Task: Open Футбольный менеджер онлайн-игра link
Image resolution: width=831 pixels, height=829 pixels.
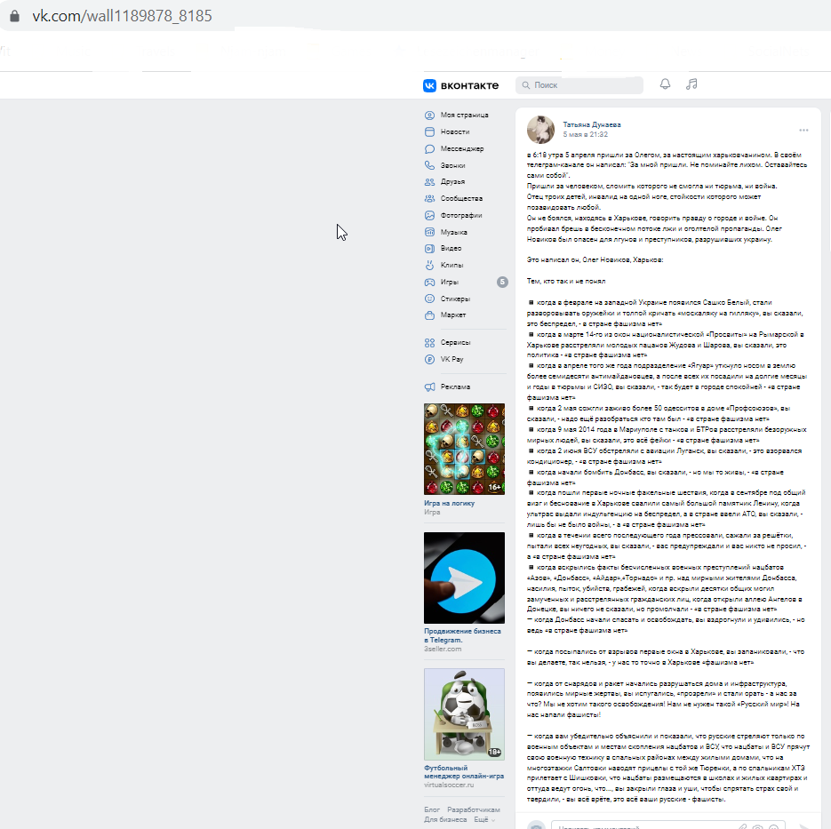Action: click(464, 772)
